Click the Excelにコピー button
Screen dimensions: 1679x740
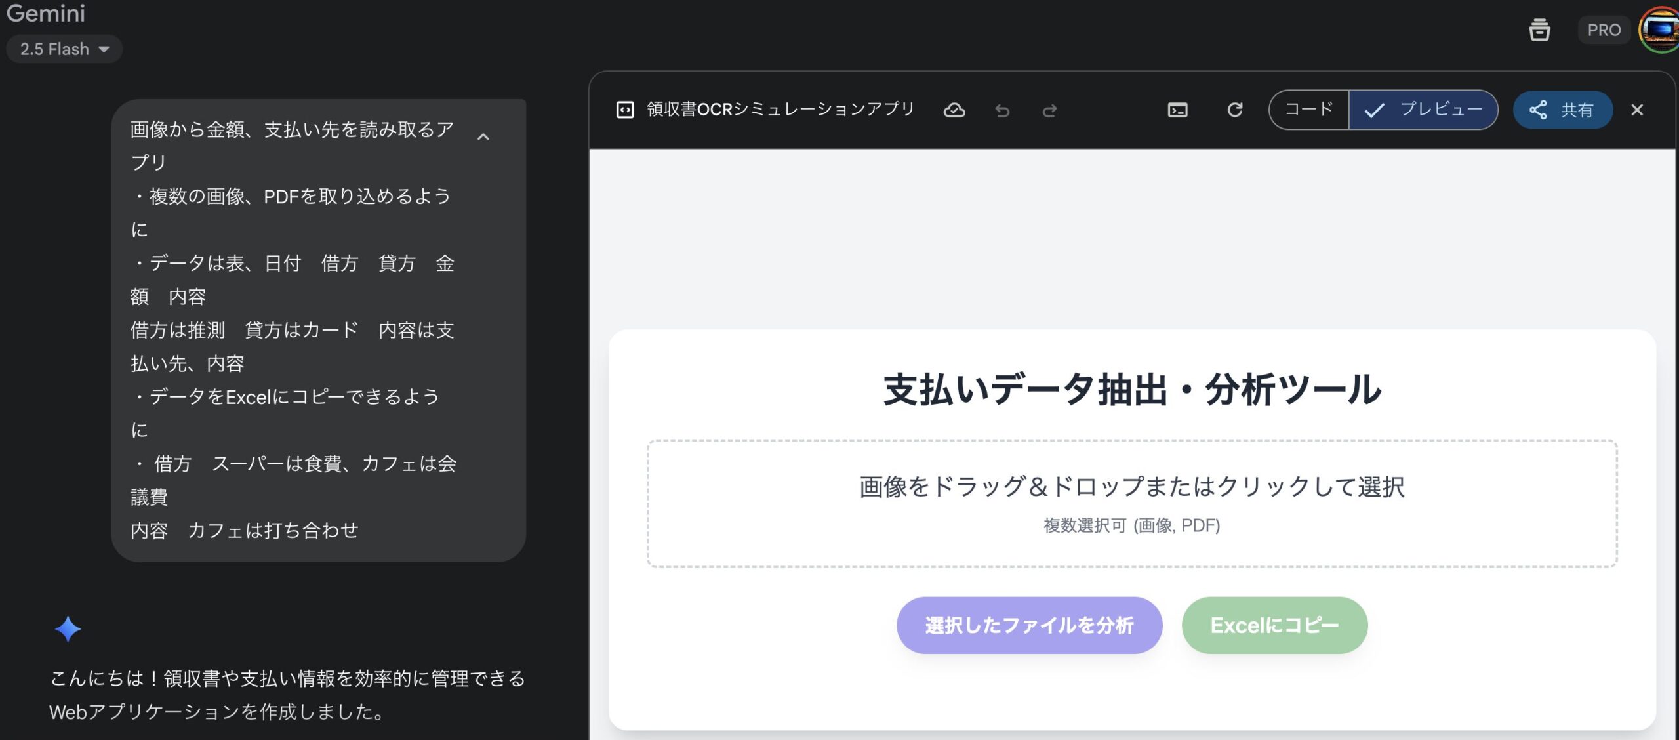pyautogui.click(x=1274, y=625)
